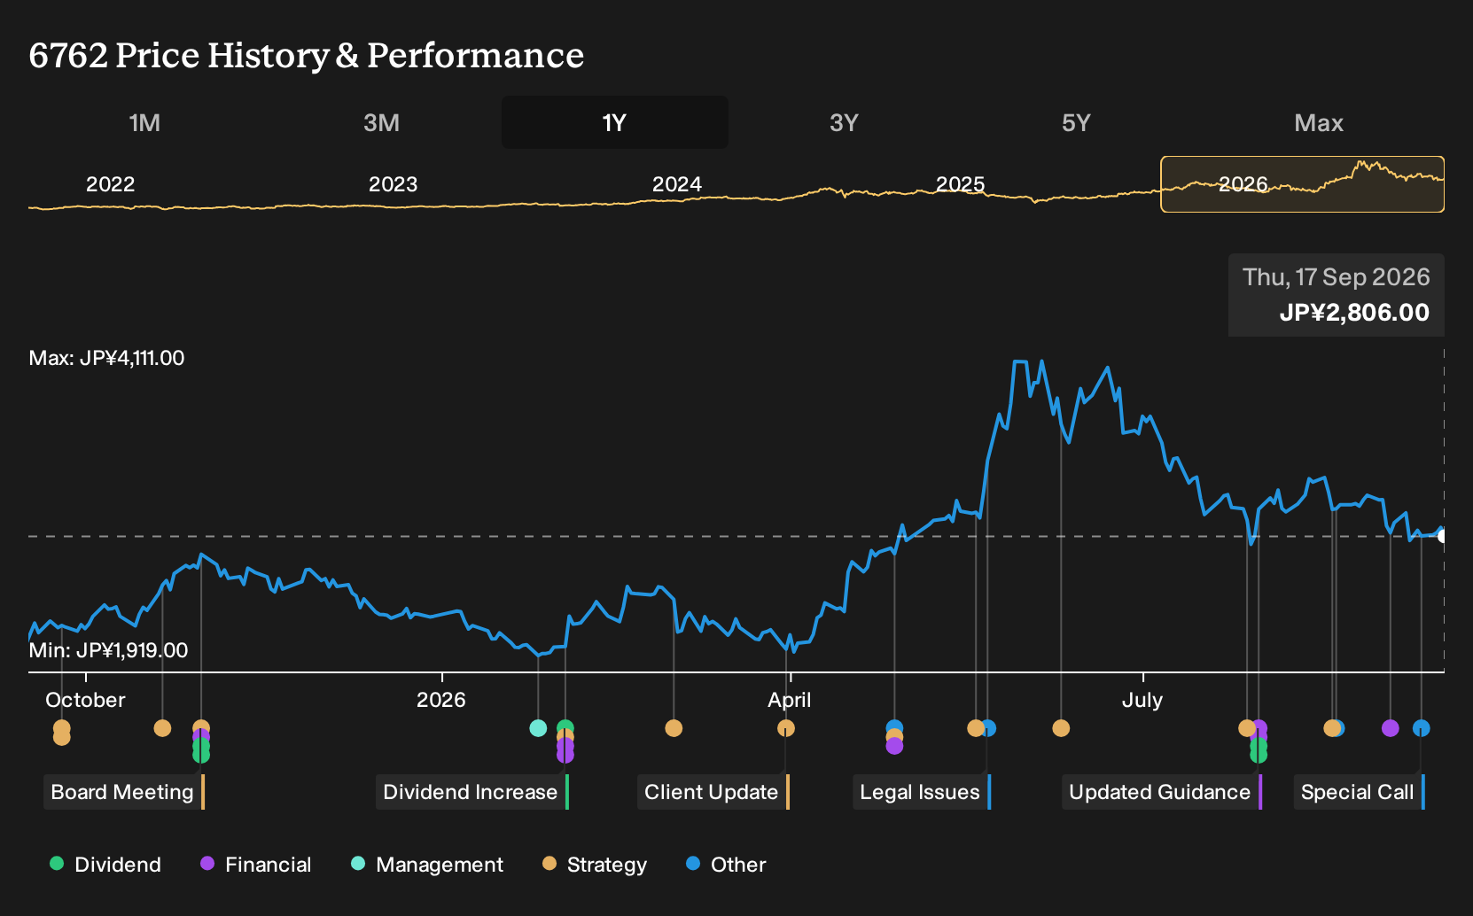Switch to the 3M time range tab
1473x916 pixels.
[x=381, y=122]
